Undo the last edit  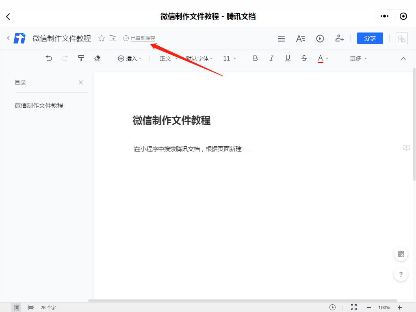49,58
